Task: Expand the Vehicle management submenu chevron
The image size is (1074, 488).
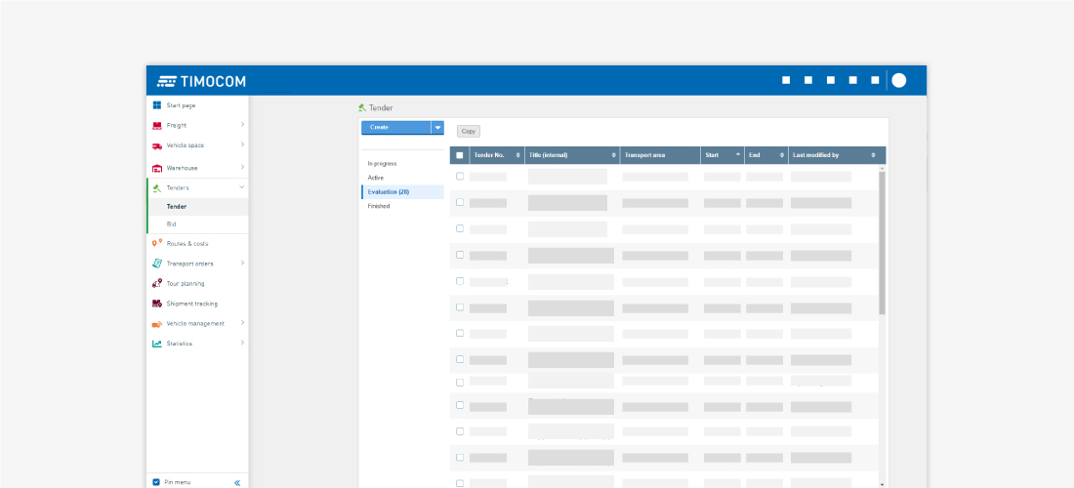Action: click(x=242, y=323)
